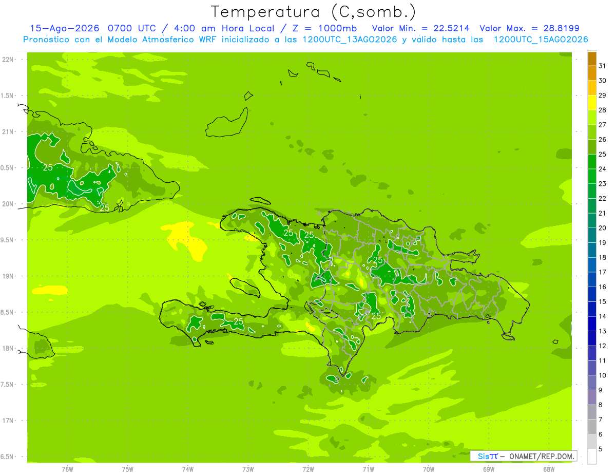Click '4:00 am Hora Local' text
The width and height of the screenshot is (616, 476).
point(223,28)
